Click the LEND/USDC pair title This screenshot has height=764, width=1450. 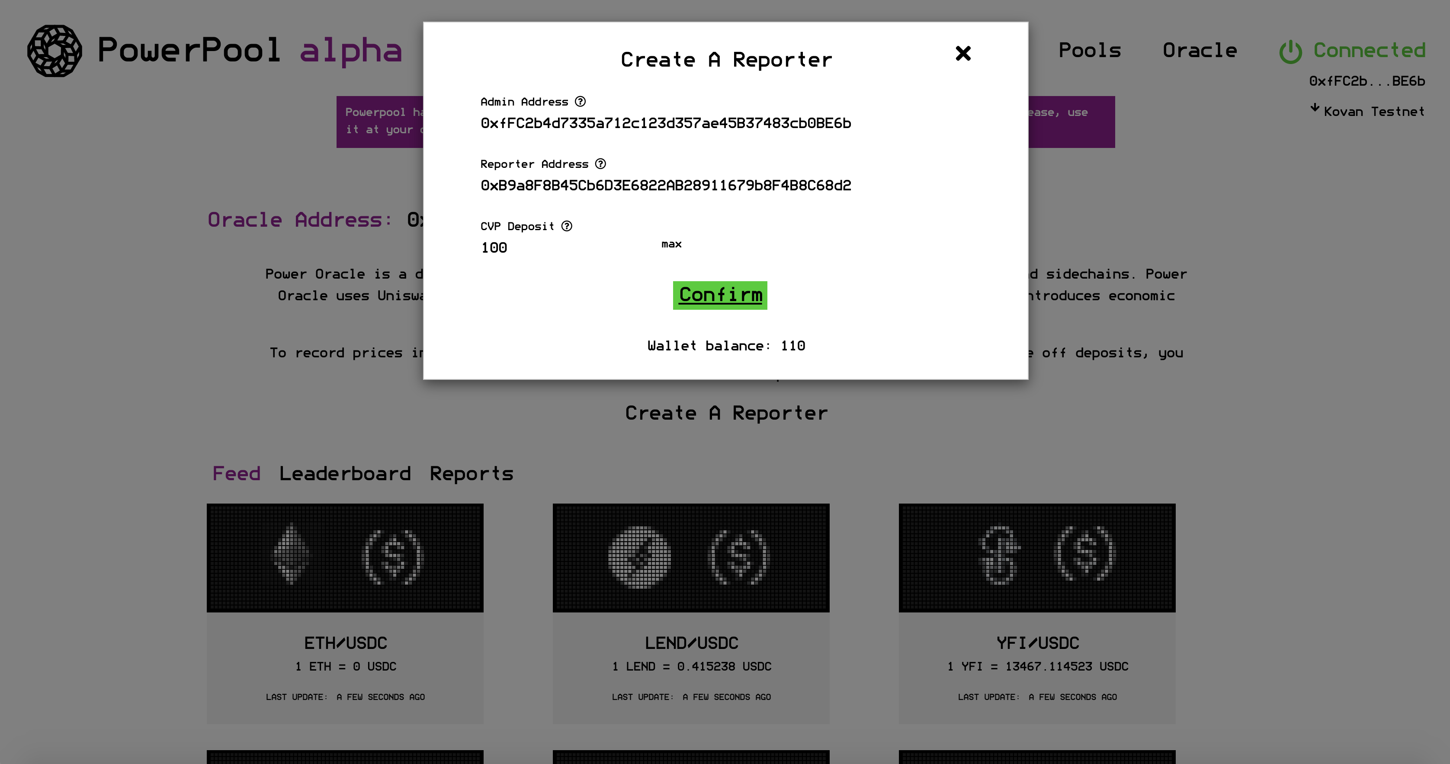pyautogui.click(x=691, y=643)
